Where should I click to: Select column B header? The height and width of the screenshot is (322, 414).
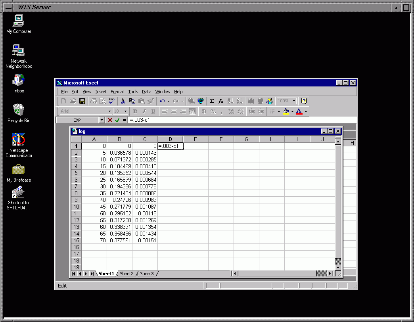click(119, 139)
